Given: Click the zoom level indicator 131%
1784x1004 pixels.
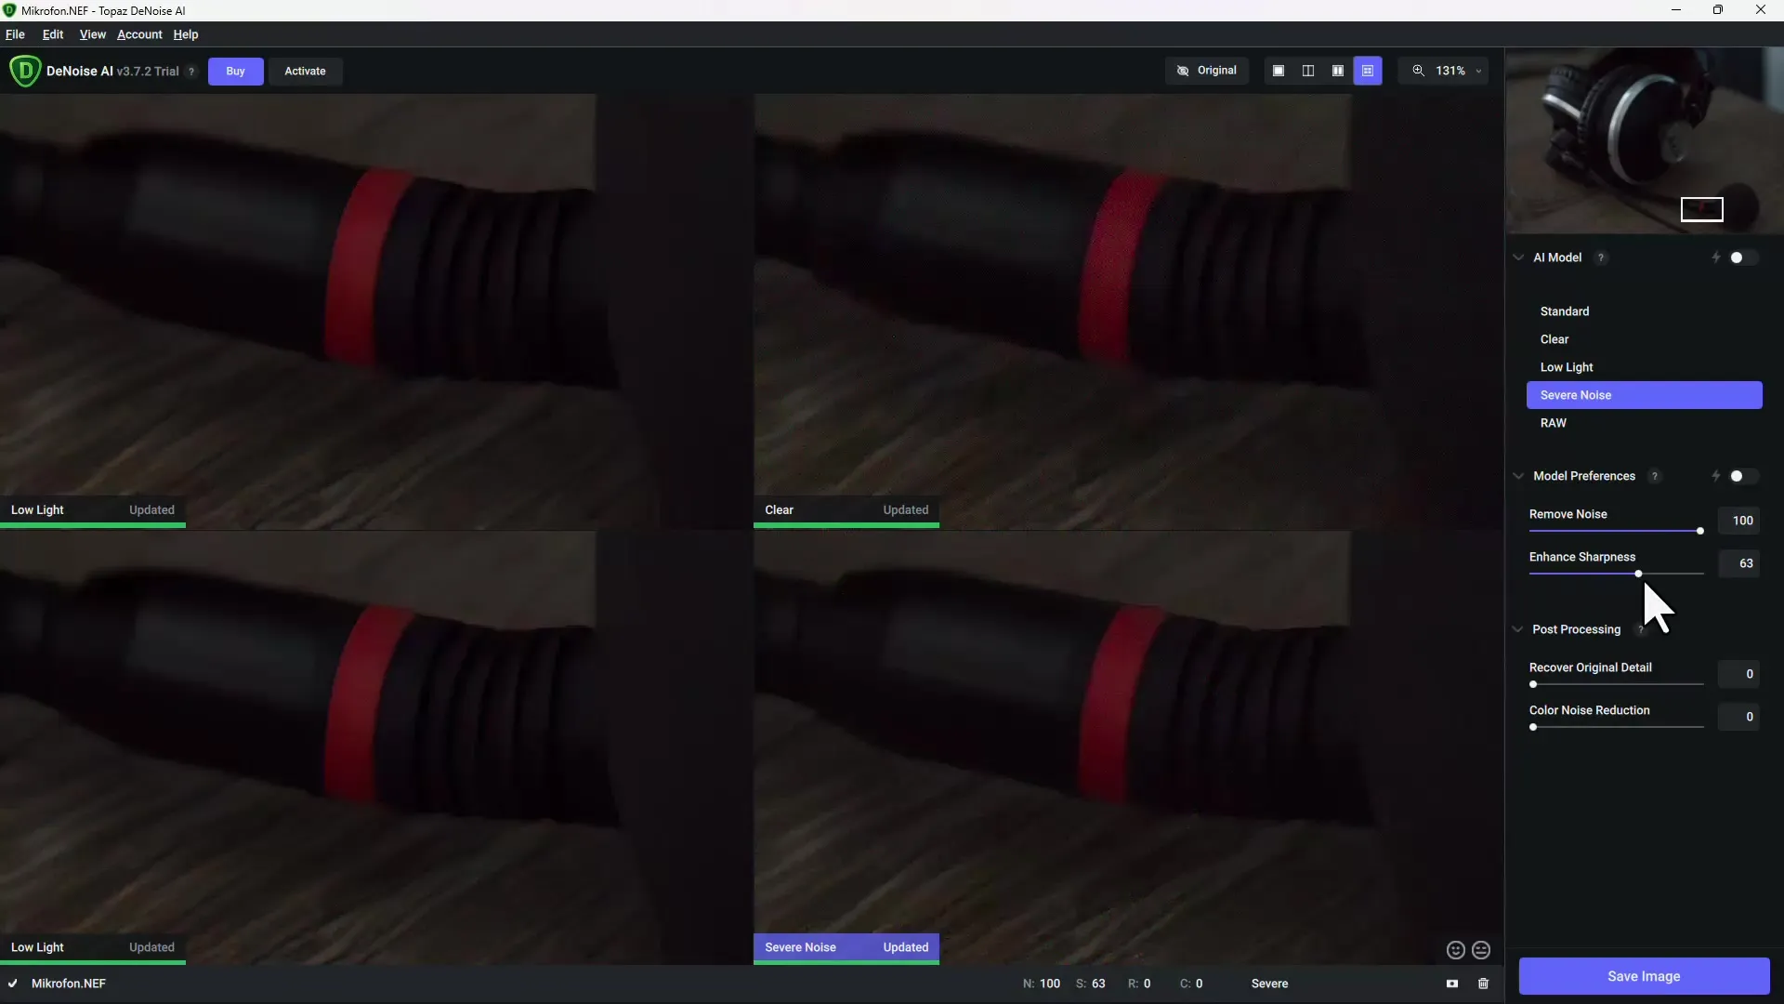Looking at the screenshot, I should click(1450, 70).
